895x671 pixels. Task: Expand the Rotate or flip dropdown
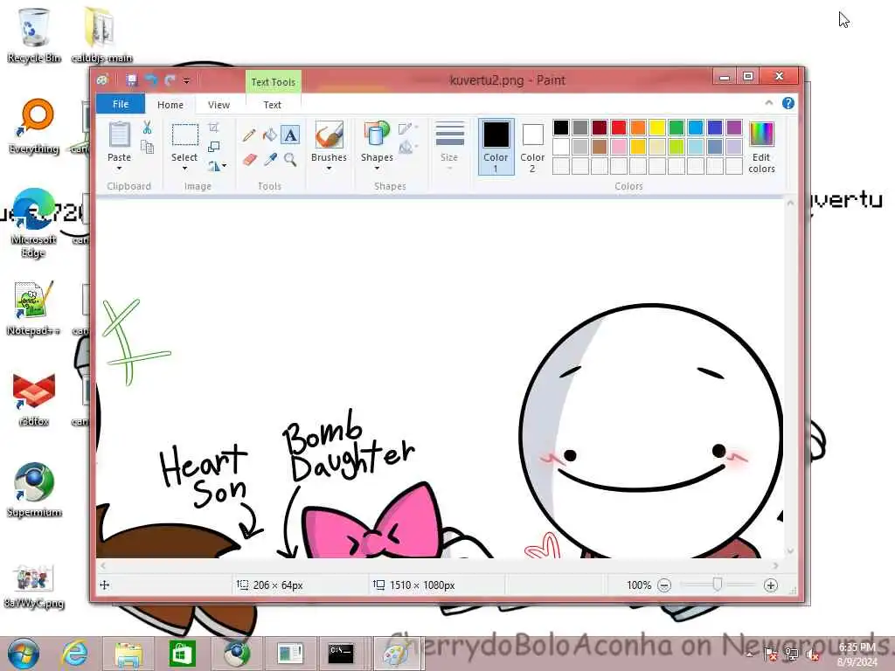tap(217, 166)
